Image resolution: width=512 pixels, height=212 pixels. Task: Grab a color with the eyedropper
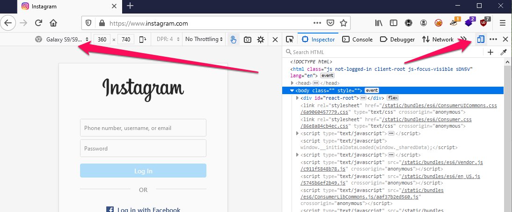coord(503,52)
